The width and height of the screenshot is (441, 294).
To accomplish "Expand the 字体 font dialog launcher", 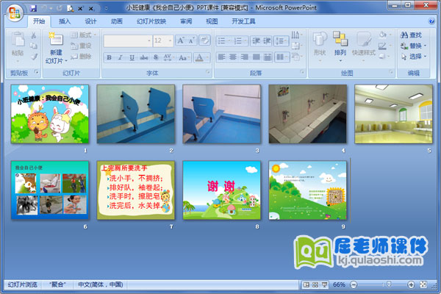I will 208,73.
